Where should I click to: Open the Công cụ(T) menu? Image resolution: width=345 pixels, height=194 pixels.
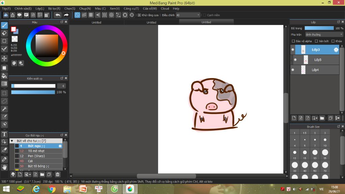[131, 8]
